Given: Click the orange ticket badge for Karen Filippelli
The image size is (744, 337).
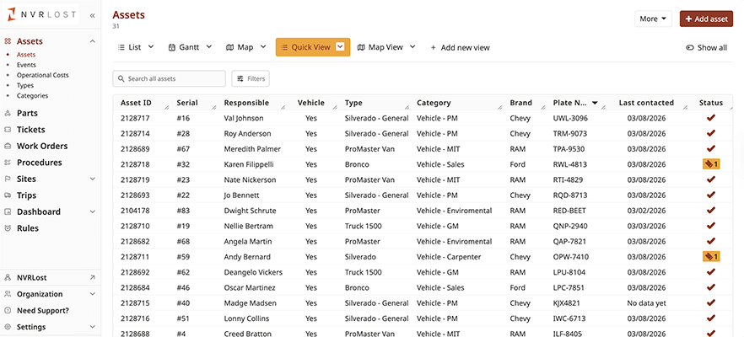Looking at the screenshot, I should (x=710, y=164).
